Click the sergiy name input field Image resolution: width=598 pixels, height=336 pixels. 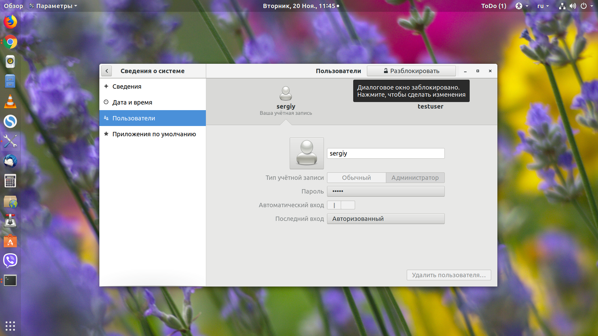(386, 153)
